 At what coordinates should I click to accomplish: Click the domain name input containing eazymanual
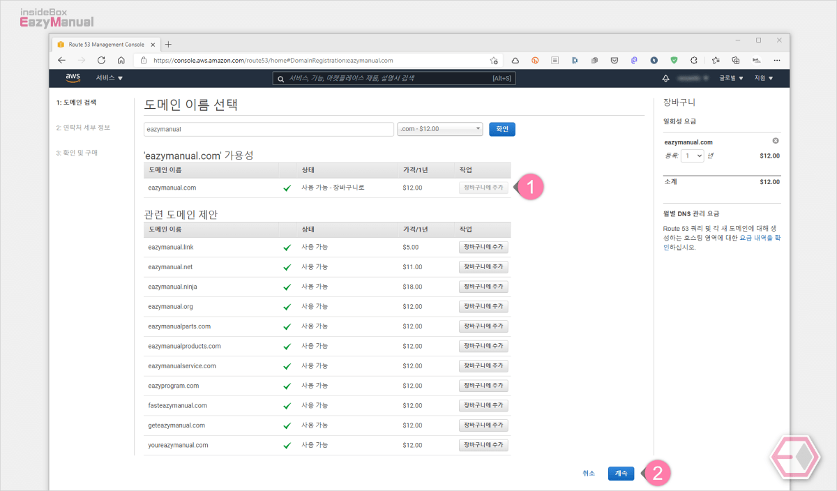click(x=269, y=129)
